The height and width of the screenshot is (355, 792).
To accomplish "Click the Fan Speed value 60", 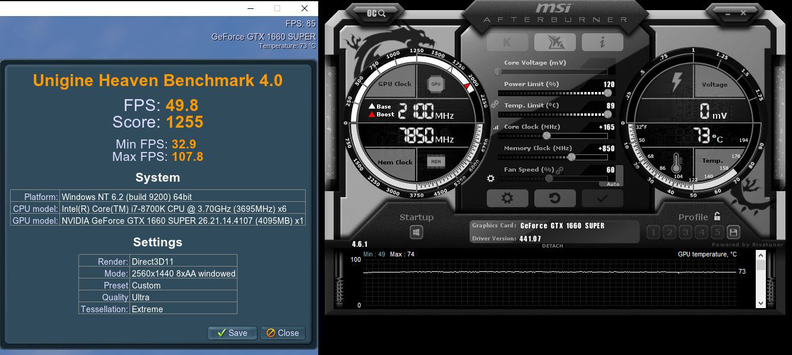I will click(610, 170).
